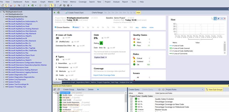Image resolution: width=229 pixels, height=112 pixels.
Task: Switch to the Dependency Matrix tab
Action: click(x=83, y=82)
